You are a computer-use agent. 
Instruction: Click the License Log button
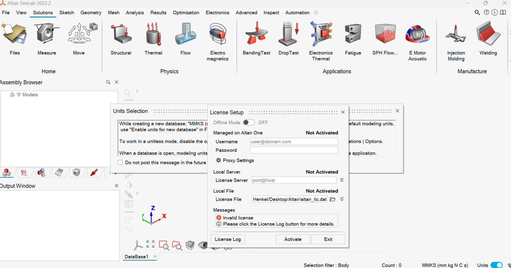click(228, 239)
